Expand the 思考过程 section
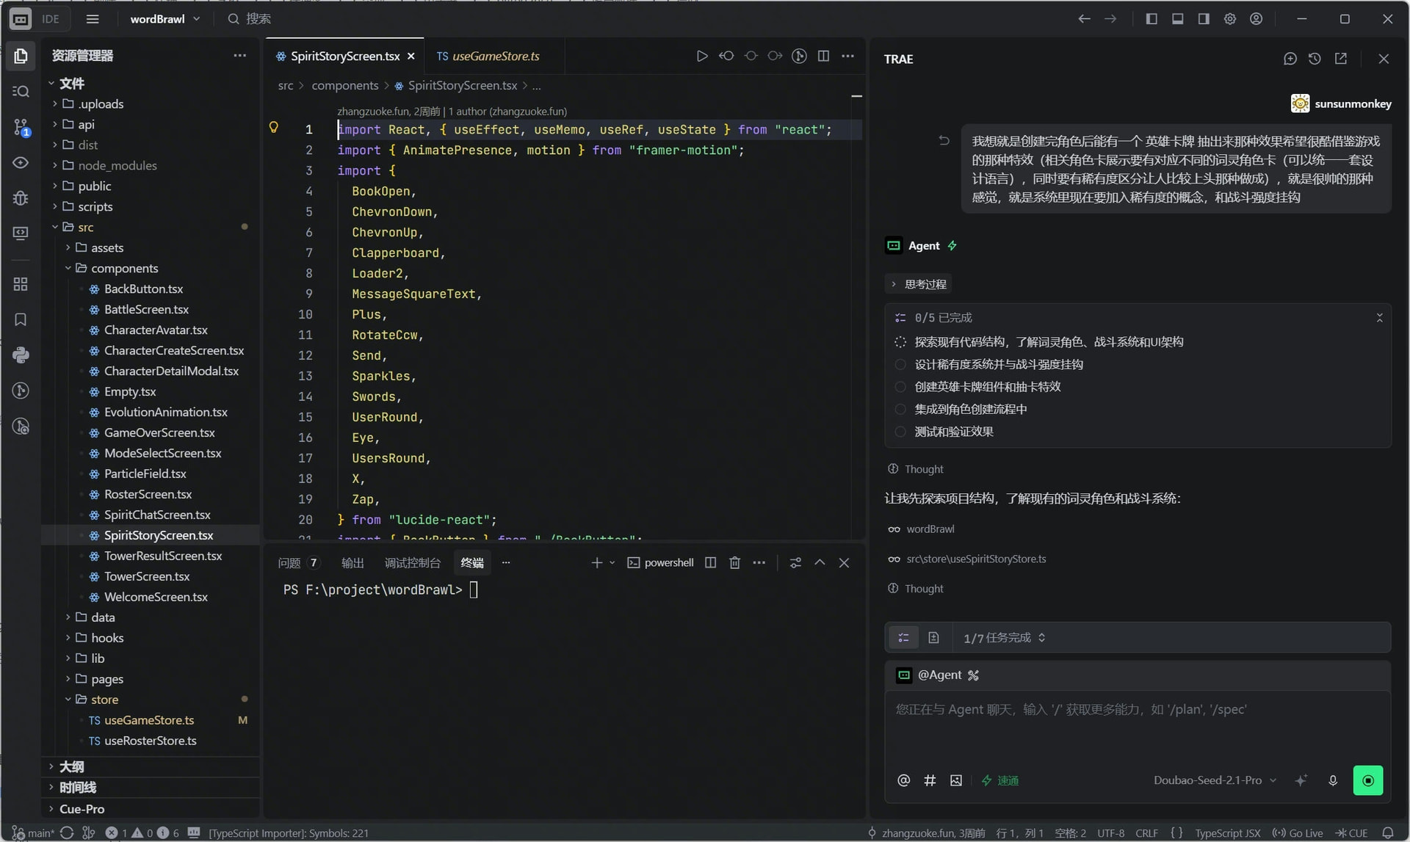Viewport: 1410px width, 842px height. click(x=919, y=284)
